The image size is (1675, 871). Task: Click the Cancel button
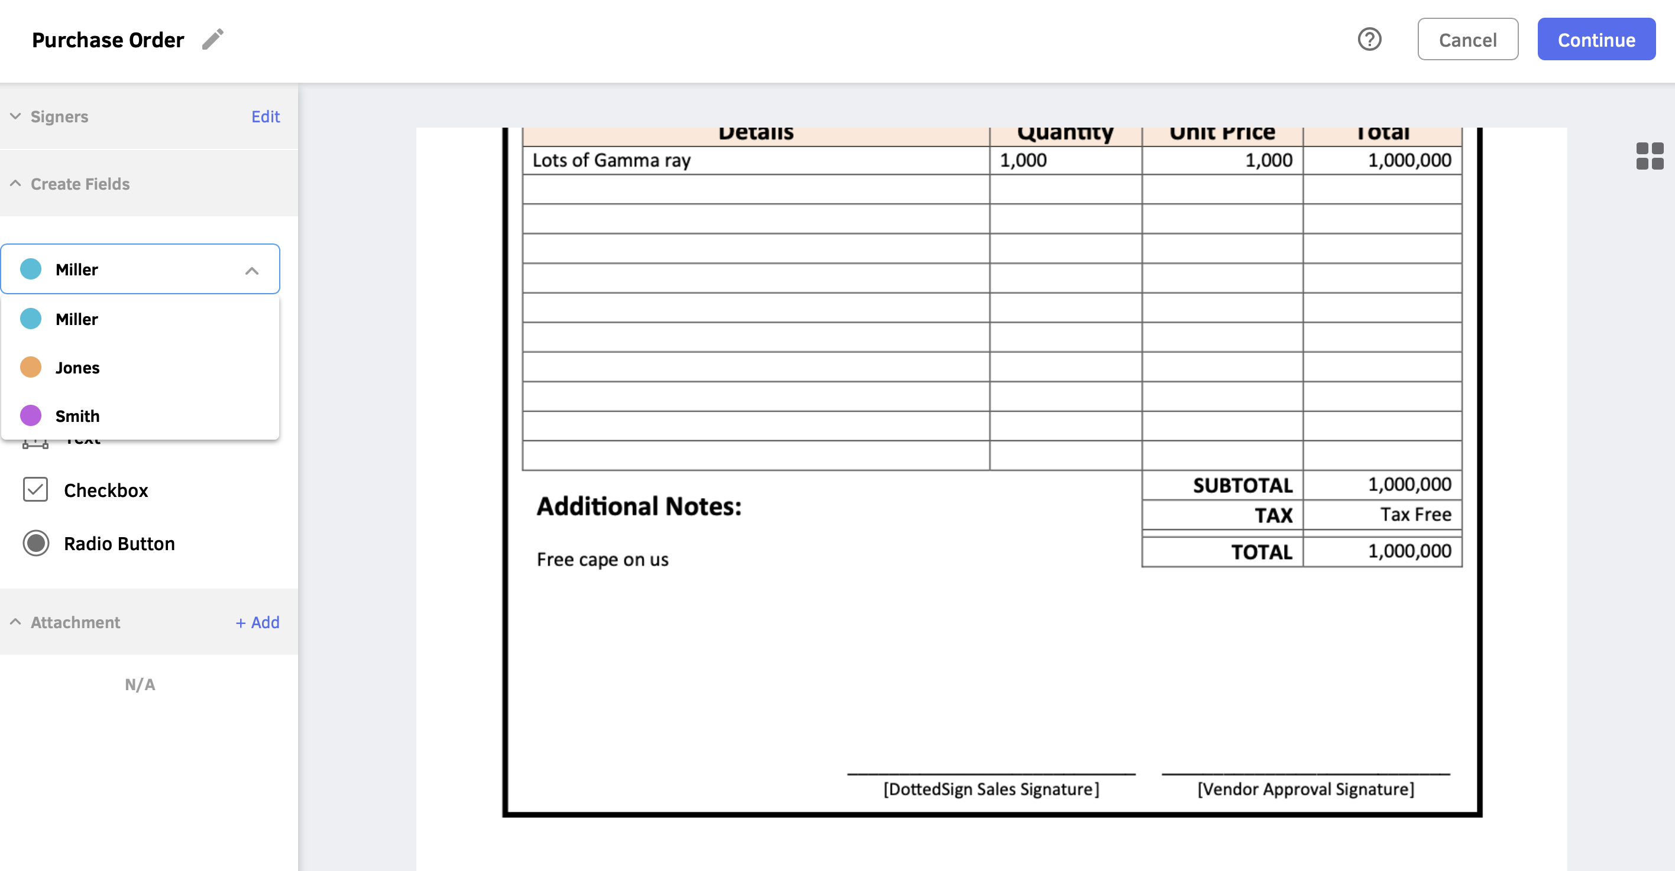click(1463, 40)
